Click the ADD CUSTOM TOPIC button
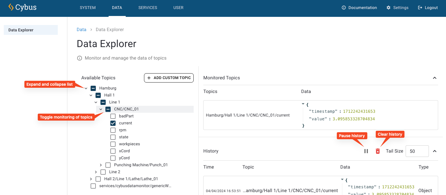Screen dimensions: 446x195 [169, 78]
